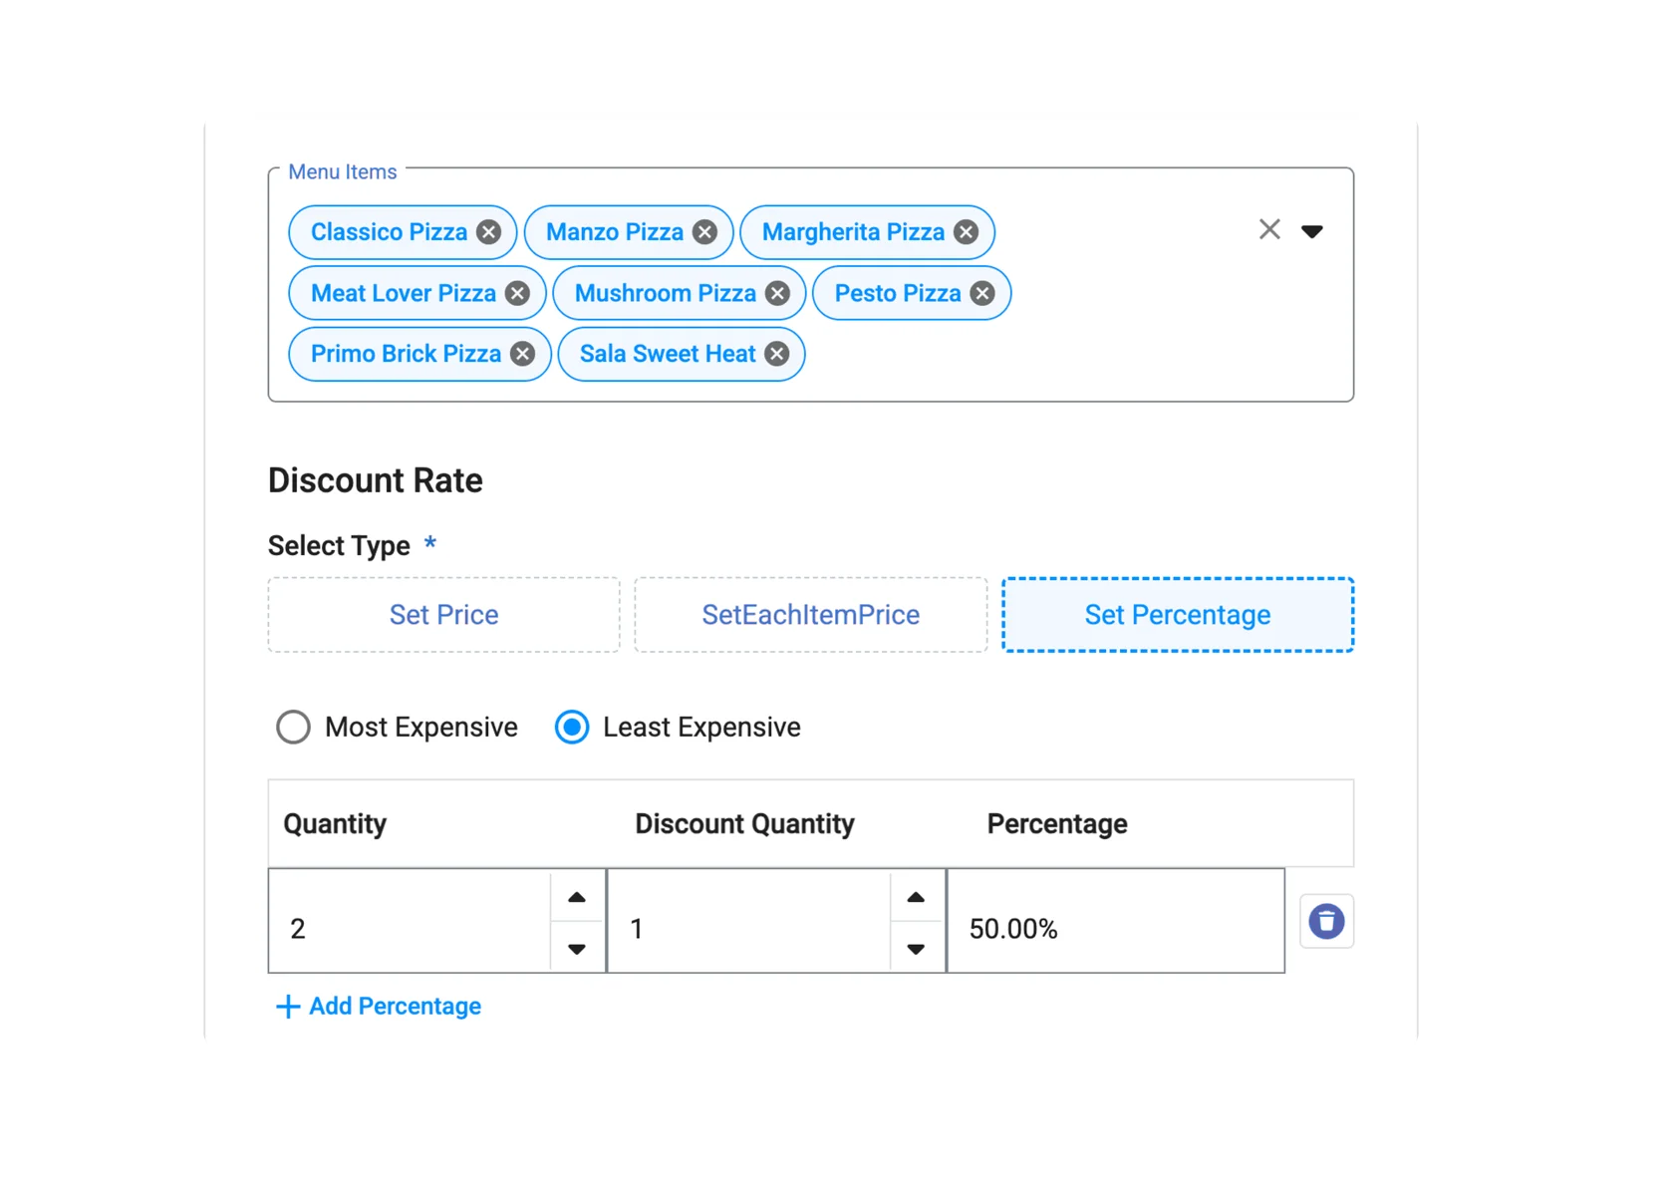The height and width of the screenshot is (1196, 1670).
Task: Increase the Quantity value
Action: point(577,897)
